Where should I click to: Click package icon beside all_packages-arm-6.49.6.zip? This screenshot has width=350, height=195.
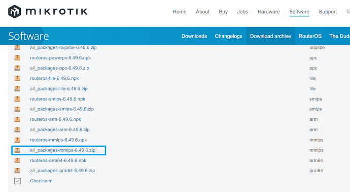tap(17, 129)
